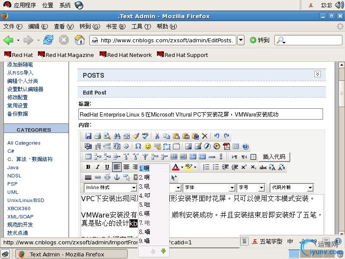
Task: Toggle the 中 Chinese input mode indicator
Action: pos(290,241)
